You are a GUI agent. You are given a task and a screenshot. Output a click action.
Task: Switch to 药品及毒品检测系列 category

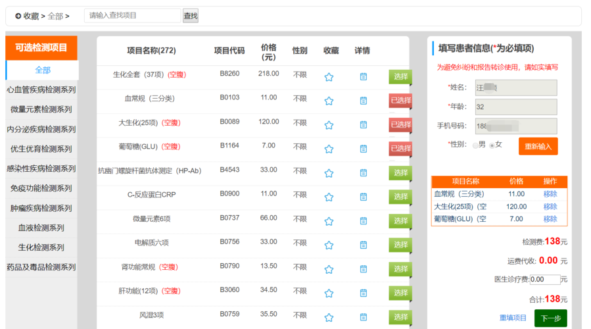pos(41,267)
